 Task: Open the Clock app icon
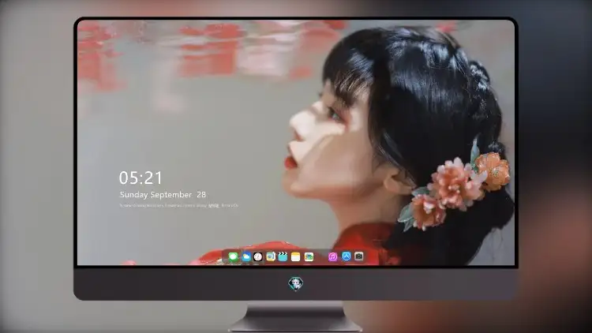tap(258, 256)
